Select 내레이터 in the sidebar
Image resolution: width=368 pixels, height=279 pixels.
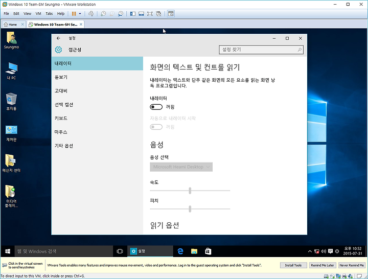click(97, 63)
